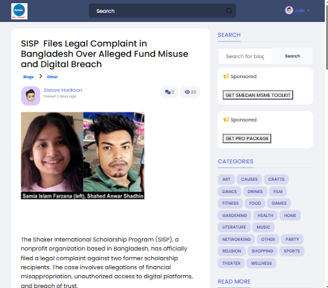The height and width of the screenshot is (288, 328).
Task: Focus the 'Search for blog' input
Action: (x=245, y=56)
